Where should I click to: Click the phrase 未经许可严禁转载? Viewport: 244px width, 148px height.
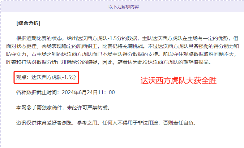point(87,108)
